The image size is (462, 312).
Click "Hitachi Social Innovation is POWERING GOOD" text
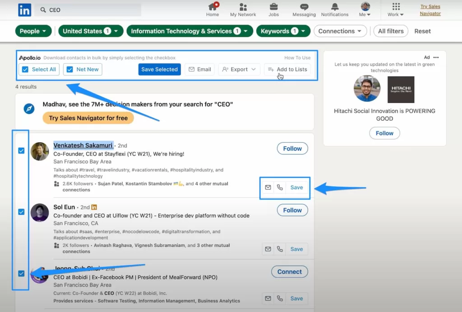click(384, 115)
